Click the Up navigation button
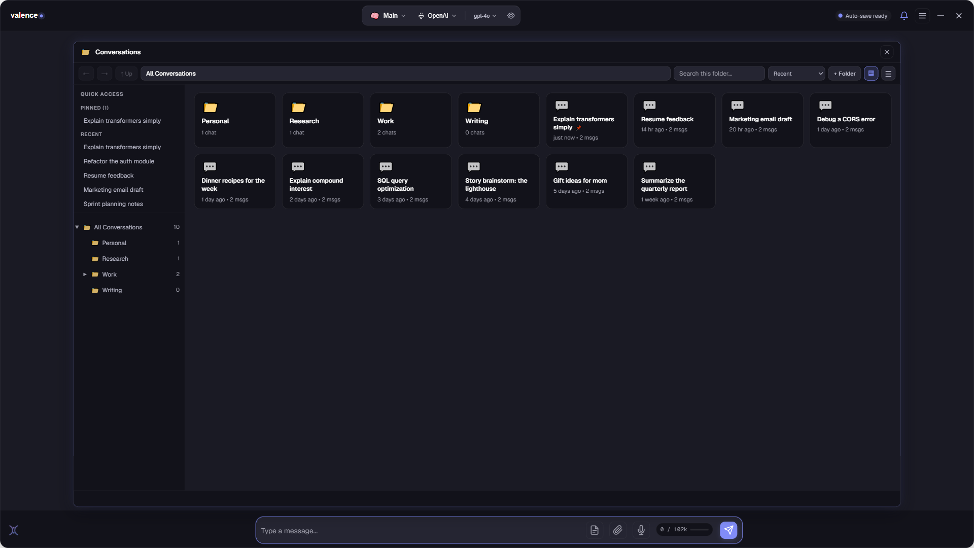974x548 pixels. (x=126, y=74)
